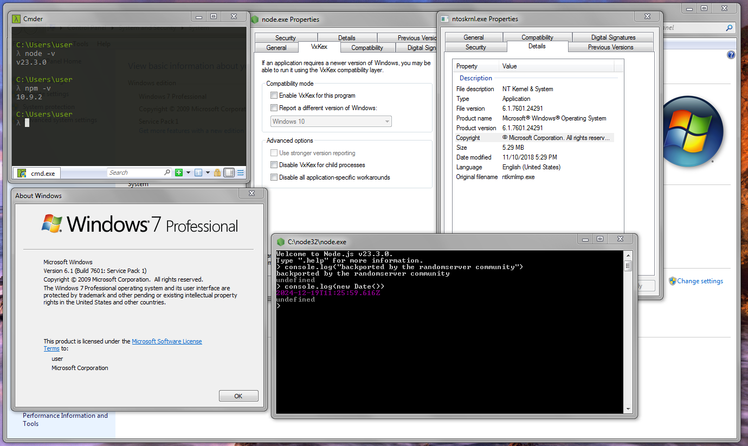Select the File description row NT Kernel & System
748x446 pixels.
[x=534, y=89]
